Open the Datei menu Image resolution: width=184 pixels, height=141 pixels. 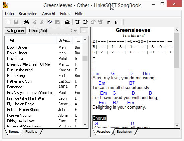click(x=9, y=14)
